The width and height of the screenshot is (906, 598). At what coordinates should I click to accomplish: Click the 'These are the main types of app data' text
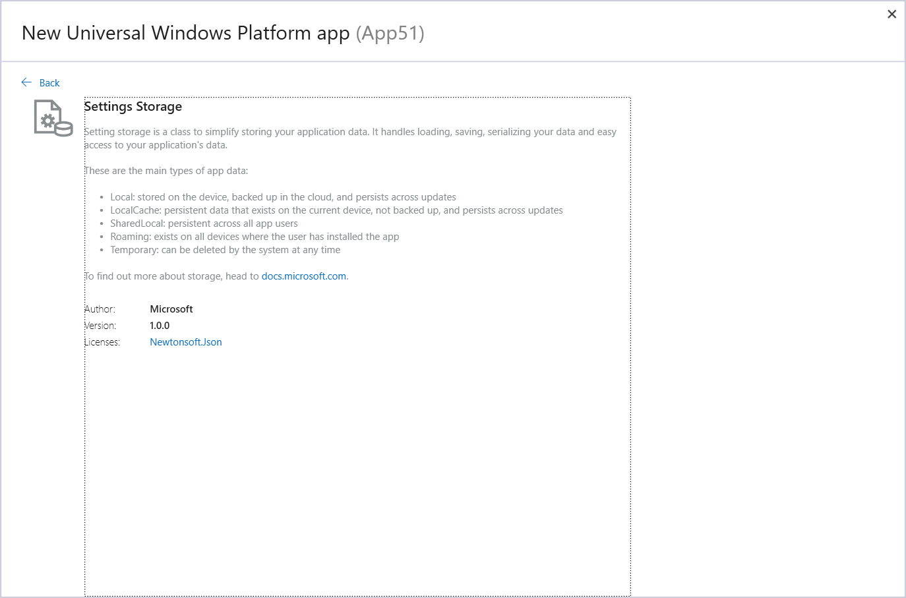pos(166,171)
